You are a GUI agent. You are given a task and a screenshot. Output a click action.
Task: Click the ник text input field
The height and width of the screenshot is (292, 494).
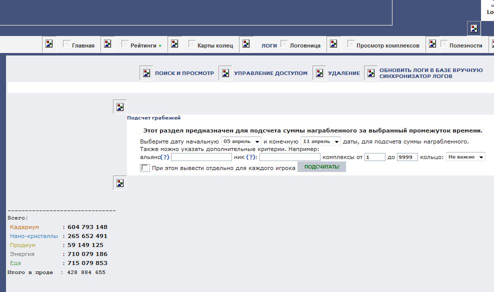click(x=289, y=157)
